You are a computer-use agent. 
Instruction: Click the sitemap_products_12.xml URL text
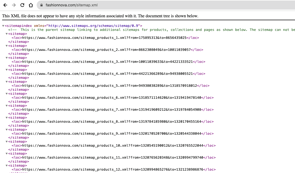coord(113,170)
